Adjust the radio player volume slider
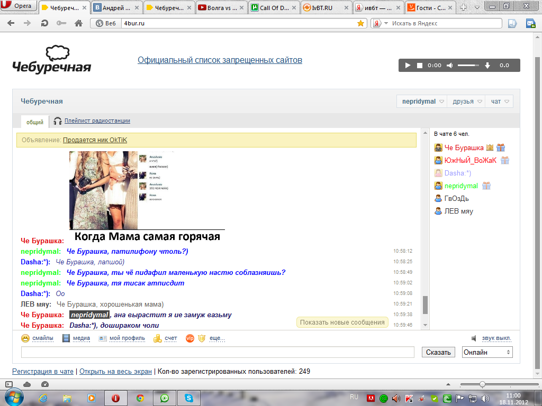The height and width of the screenshot is (406, 542). (468, 65)
